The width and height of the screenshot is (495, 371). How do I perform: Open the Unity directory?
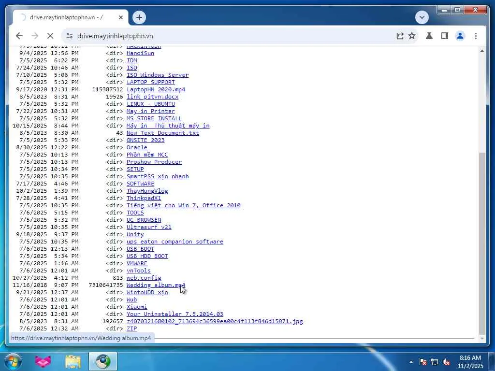135,234
